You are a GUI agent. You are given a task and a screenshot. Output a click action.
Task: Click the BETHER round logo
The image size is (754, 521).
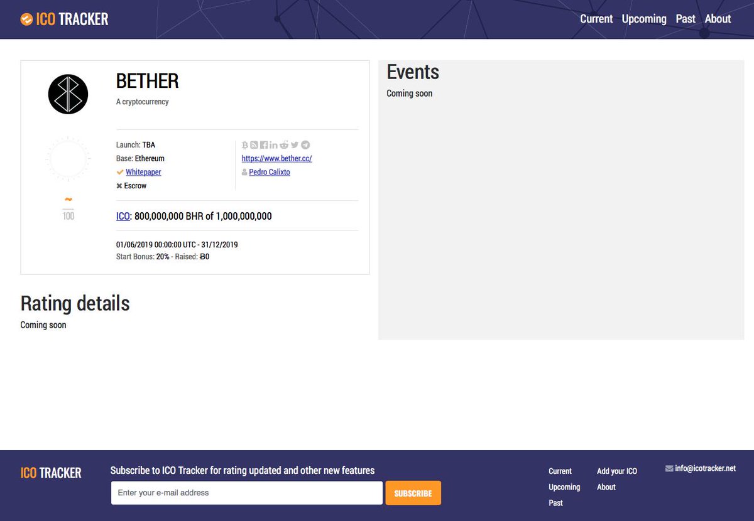click(x=68, y=94)
